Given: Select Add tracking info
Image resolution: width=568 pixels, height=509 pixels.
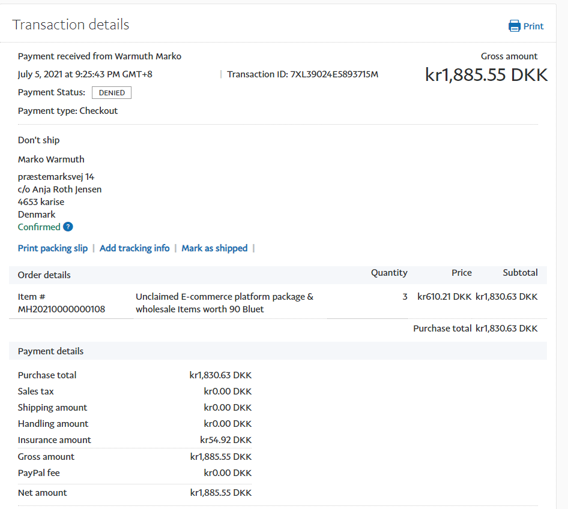Looking at the screenshot, I should point(134,248).
